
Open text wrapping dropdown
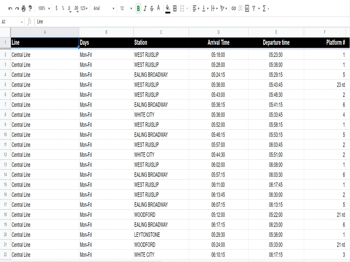click(214, 9)
